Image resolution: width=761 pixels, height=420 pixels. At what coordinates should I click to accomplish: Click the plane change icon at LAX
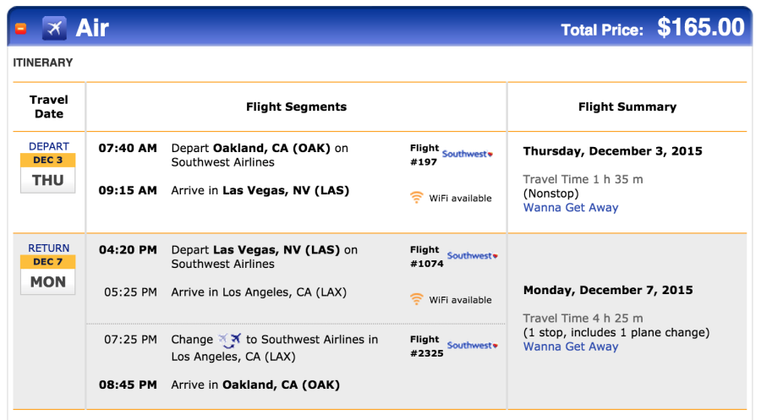point(229,341)
